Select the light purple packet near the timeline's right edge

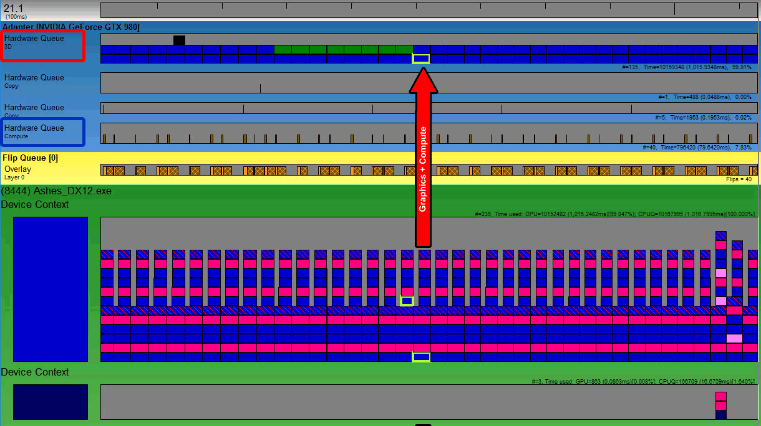(x=720, y=274)
